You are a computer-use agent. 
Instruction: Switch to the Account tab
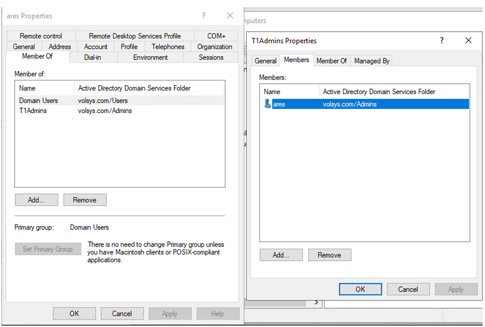[95, 46]
